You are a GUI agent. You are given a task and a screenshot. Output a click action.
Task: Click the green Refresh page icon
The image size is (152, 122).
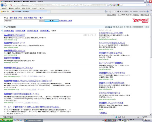click(x=111, y=5)
